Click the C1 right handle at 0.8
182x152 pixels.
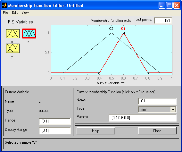click(x=148, y=73)
